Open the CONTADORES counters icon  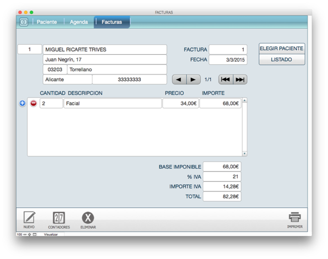click(59, 218)
